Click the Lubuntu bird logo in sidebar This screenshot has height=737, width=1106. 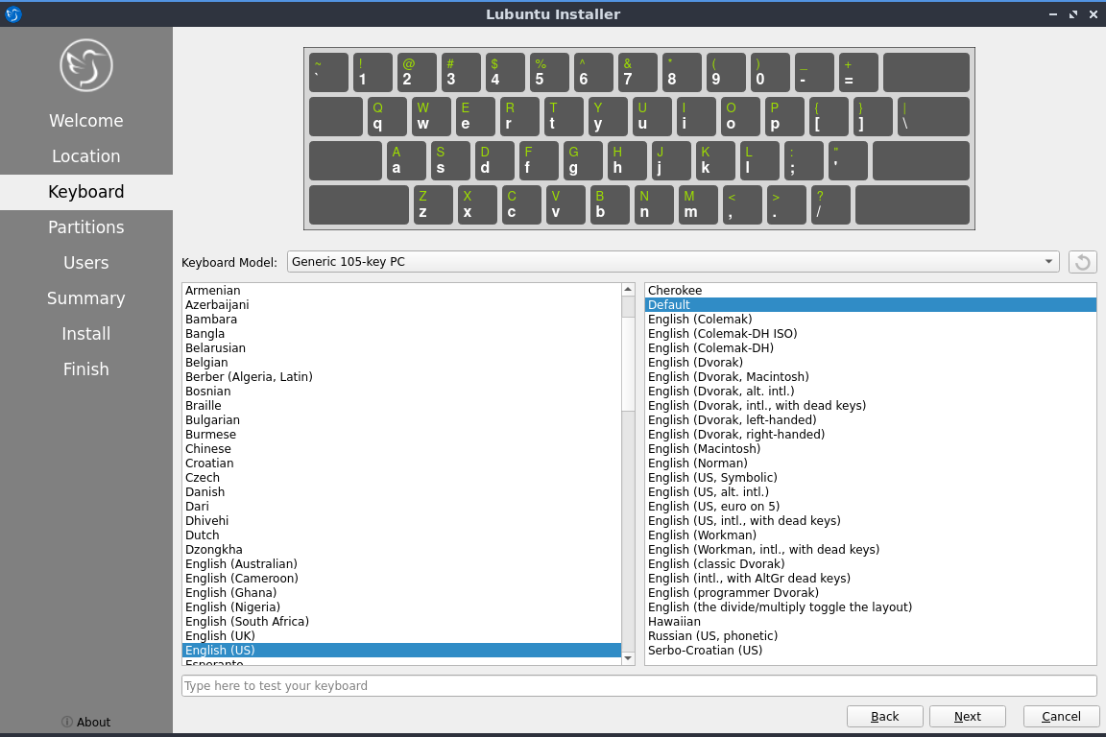86,65
